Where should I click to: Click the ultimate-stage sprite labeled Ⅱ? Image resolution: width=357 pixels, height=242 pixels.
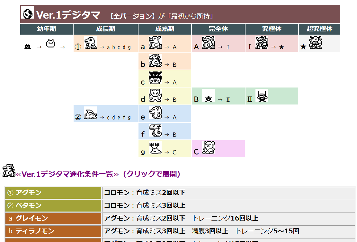click(x=262, y=95)
